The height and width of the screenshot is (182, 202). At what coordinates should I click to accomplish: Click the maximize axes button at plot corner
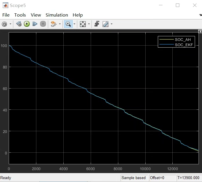pos(200,31)
